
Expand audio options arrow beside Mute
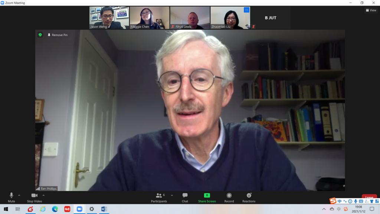pyautogui.click(x=19, y=195)
